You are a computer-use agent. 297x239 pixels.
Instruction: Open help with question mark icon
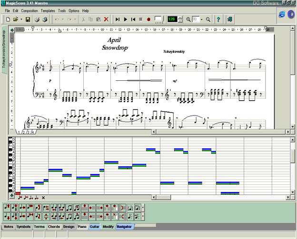(218, 19)
